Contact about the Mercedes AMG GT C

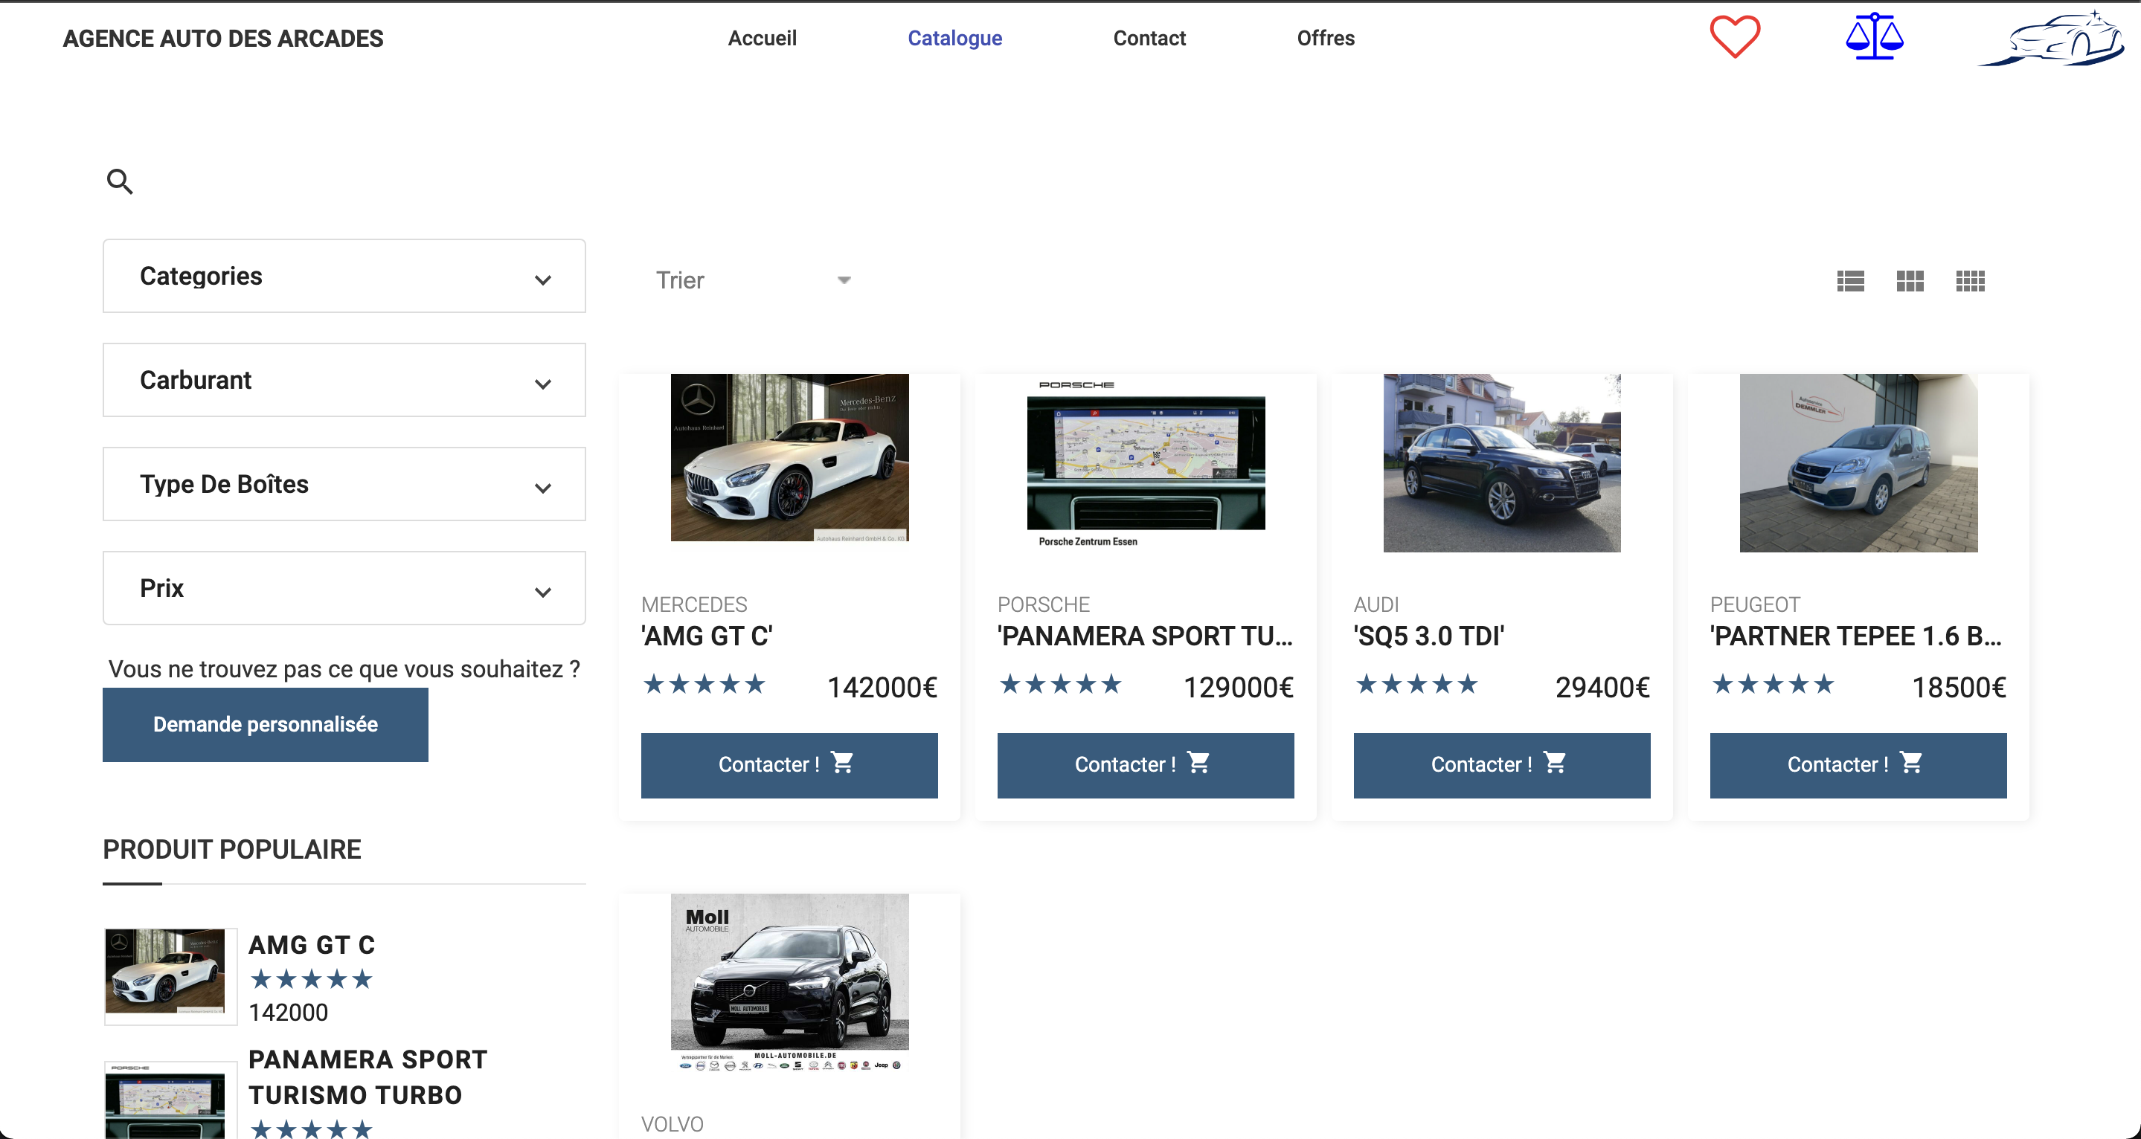click(x=789, y=765)
